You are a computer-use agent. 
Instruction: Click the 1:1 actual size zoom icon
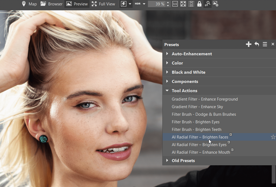[175, 4]
